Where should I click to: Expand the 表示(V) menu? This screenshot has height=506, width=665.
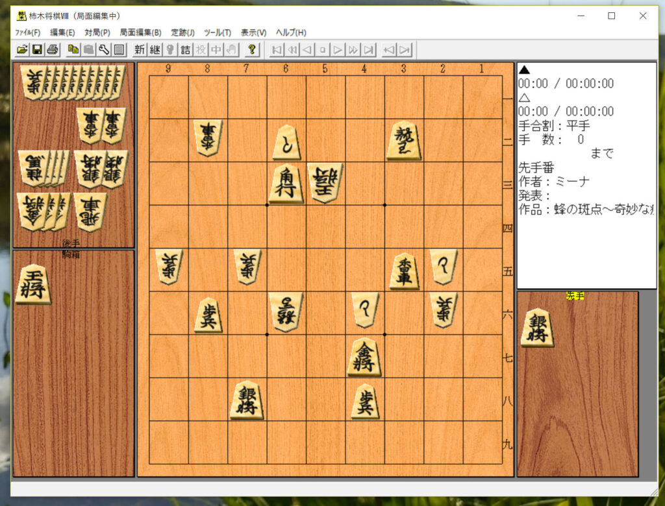(x=253, y=32)
